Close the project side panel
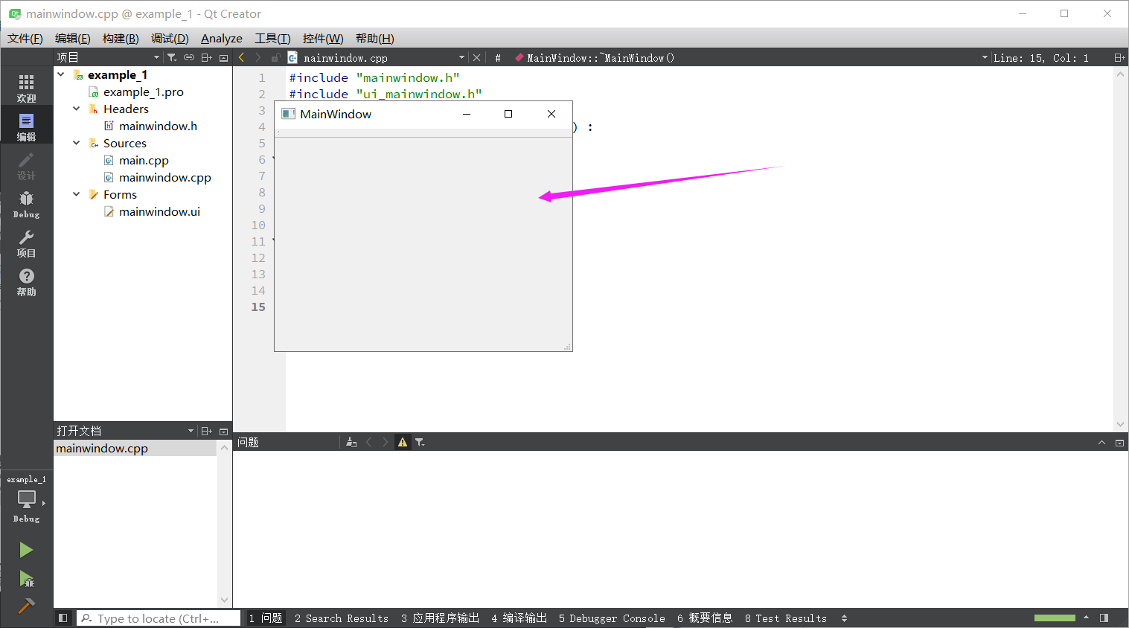Image resolution: width=1129 pixels, height=628 pixels. tap(223, 57)
